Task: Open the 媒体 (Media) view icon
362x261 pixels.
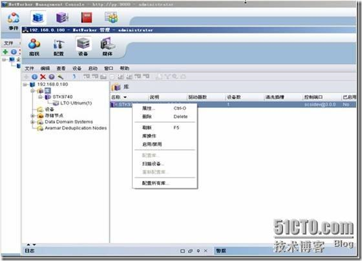Action: [107, 47]
